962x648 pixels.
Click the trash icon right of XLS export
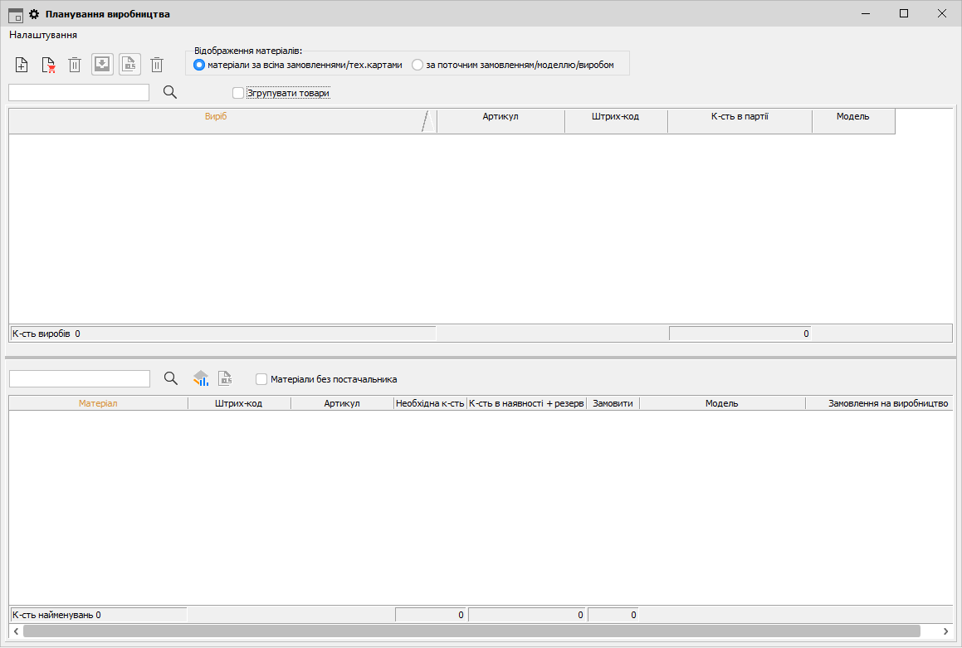(157, 65)
